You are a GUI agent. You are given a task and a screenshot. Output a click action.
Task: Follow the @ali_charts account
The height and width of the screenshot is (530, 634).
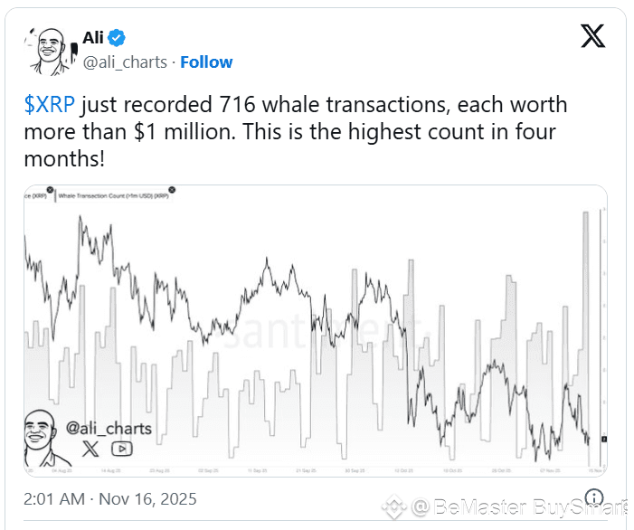click(206, 62)
